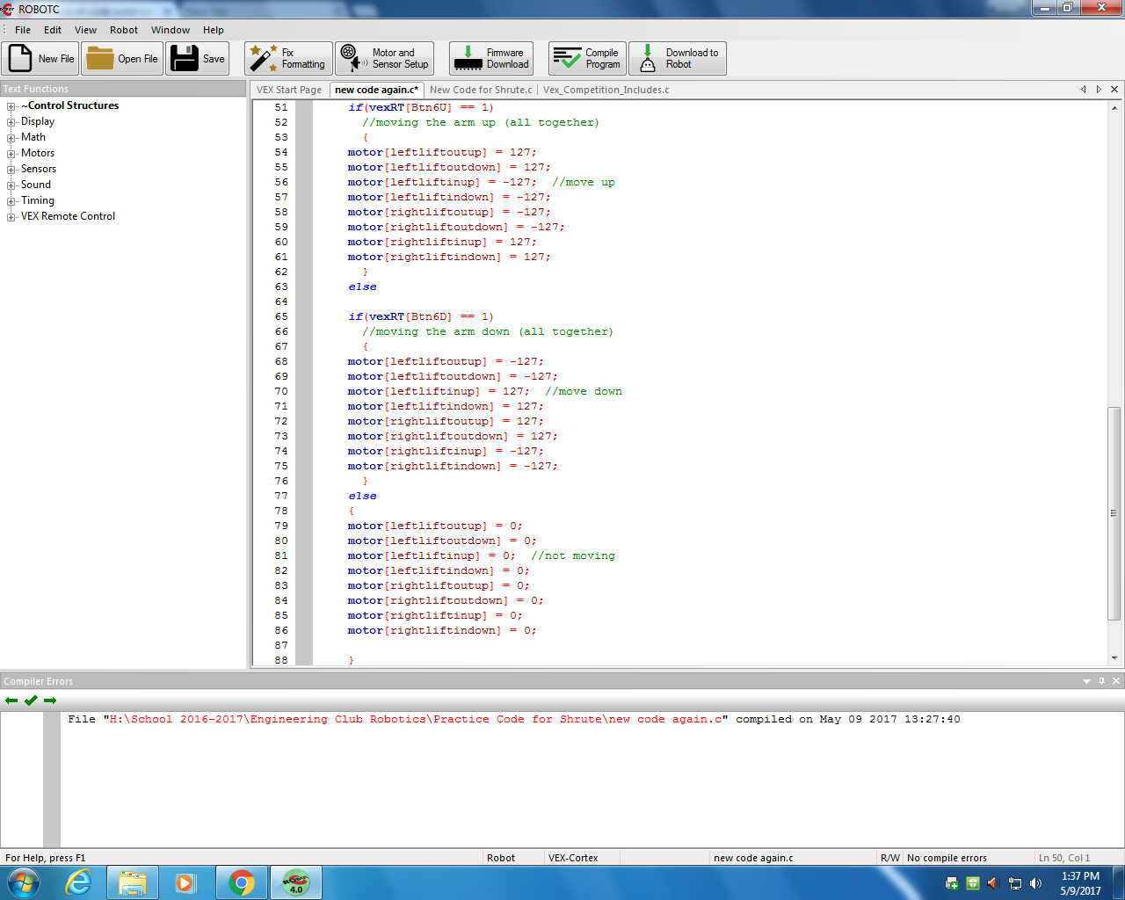This screenshot has width=1125, height=900.
Task: Click Download to Robot button
Action: pyautogui.click(x=678, y=59)
